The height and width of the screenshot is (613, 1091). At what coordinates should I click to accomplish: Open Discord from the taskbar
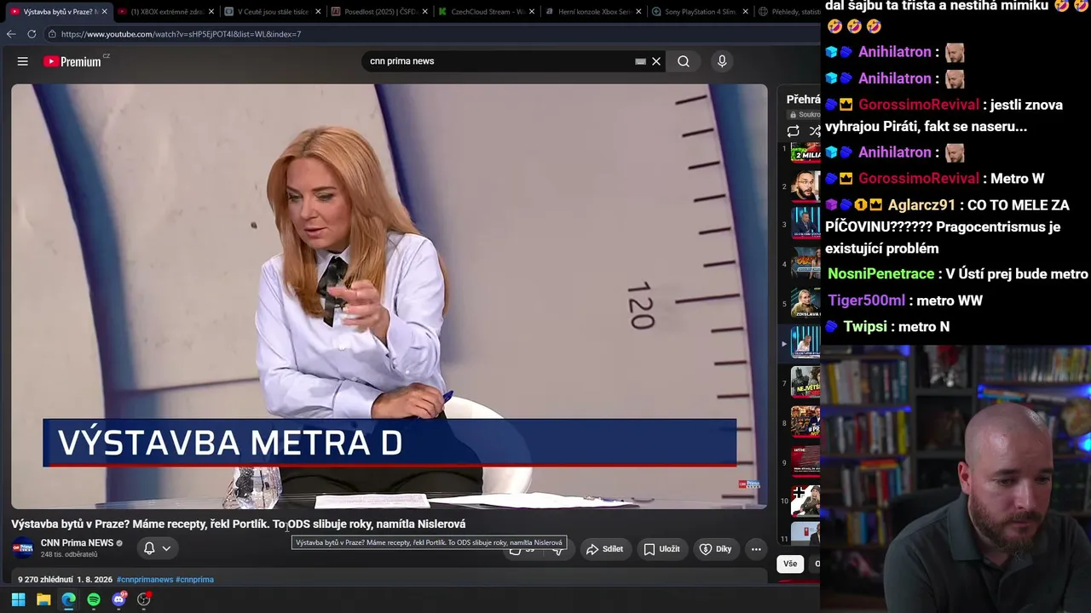[119, 599]
